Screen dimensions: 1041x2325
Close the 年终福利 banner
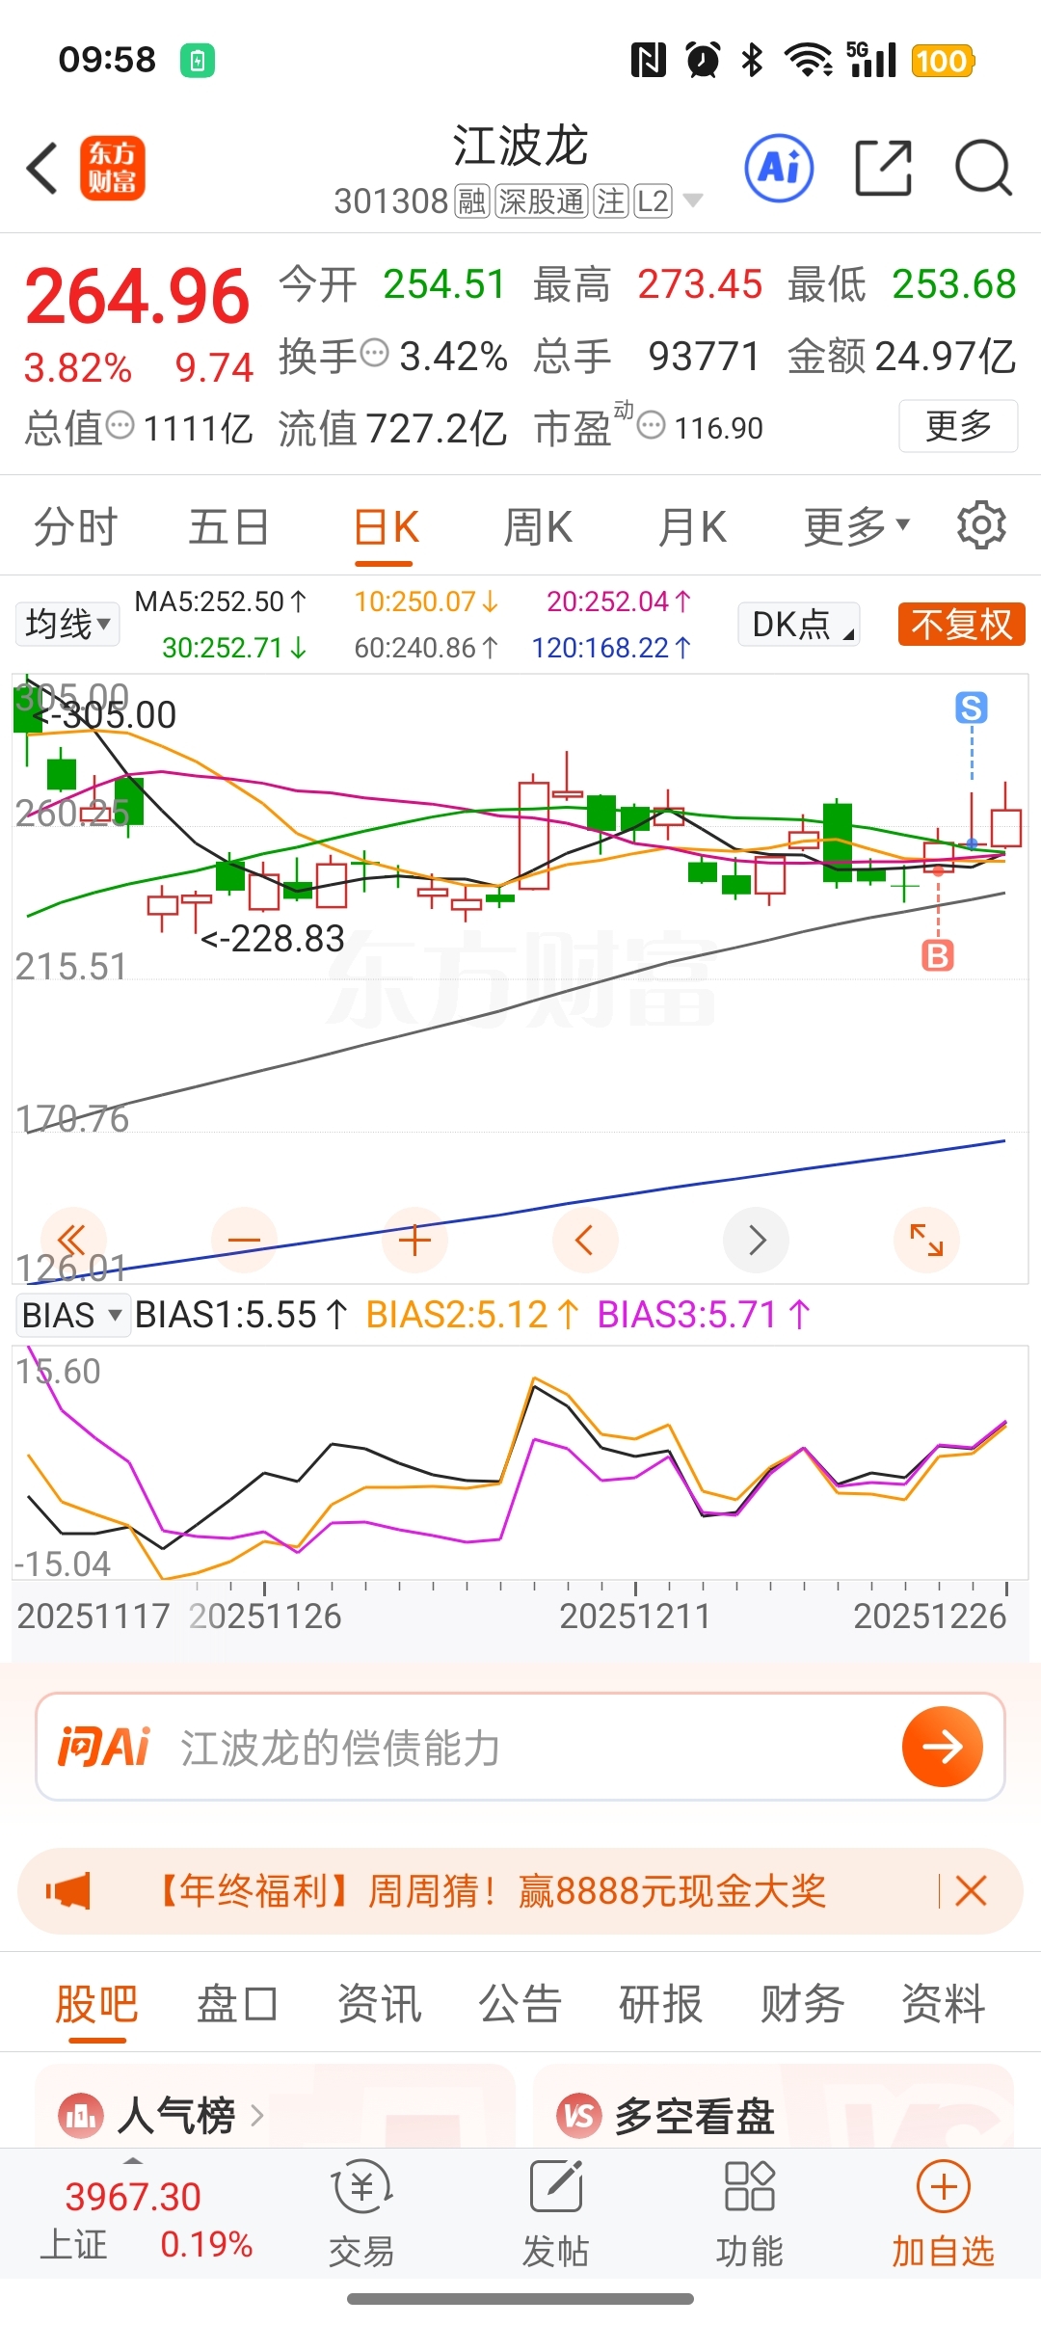click(971, 1890)
